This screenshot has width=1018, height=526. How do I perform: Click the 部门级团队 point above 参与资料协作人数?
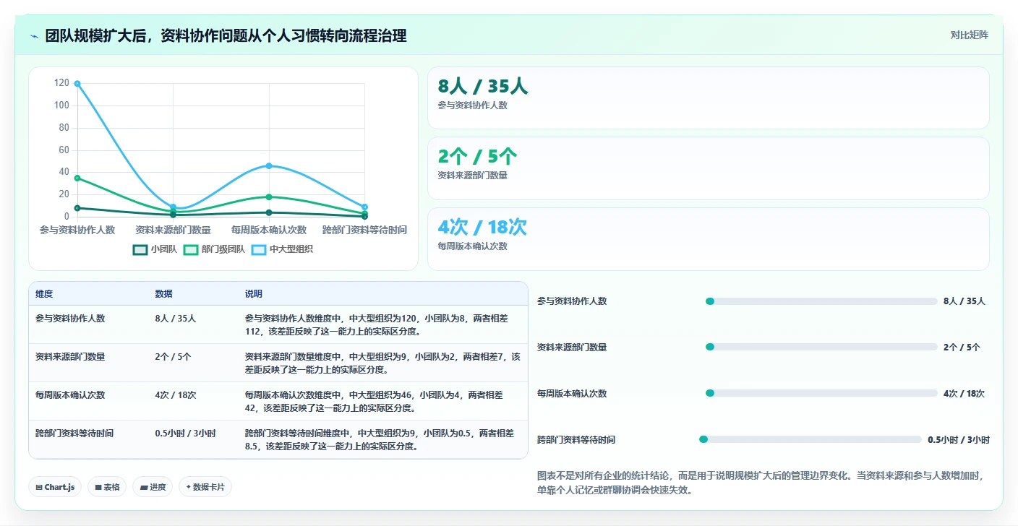[77, 178]
